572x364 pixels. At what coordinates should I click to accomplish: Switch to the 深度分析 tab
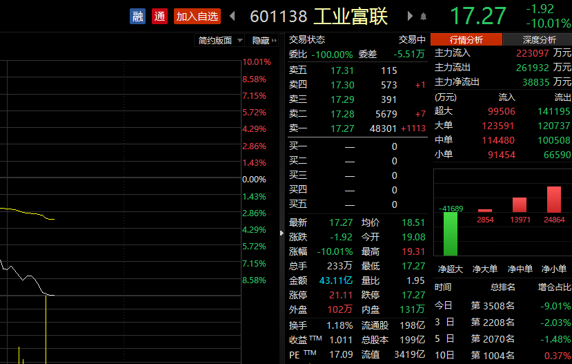coord(538,39)
